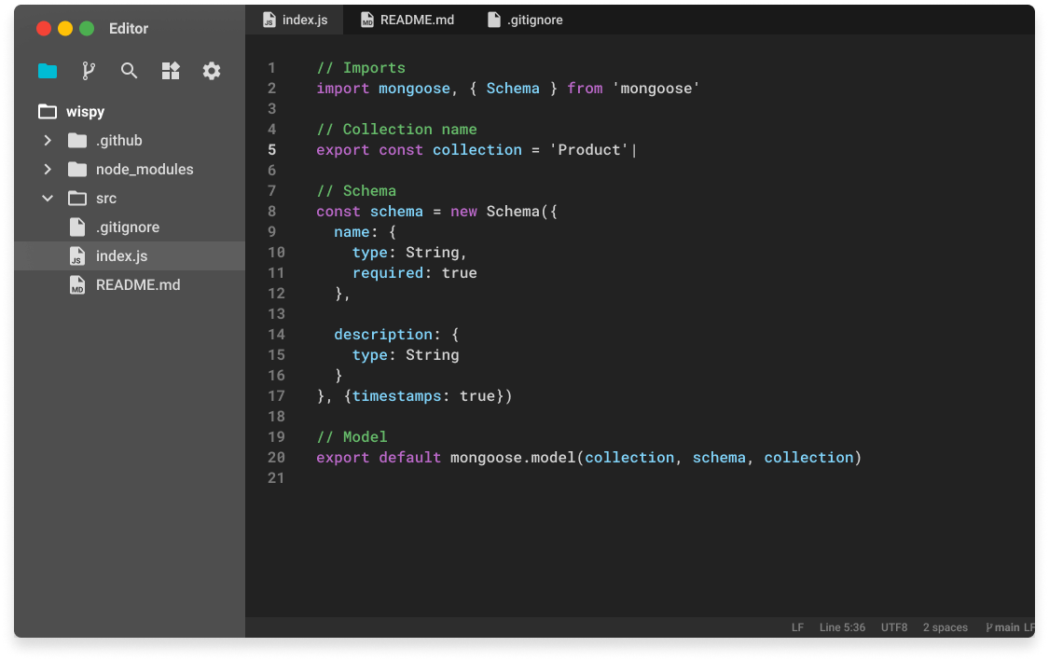Click the 'required' property on line 11
The image size is (1049, 661).
(x=387, y=273)
